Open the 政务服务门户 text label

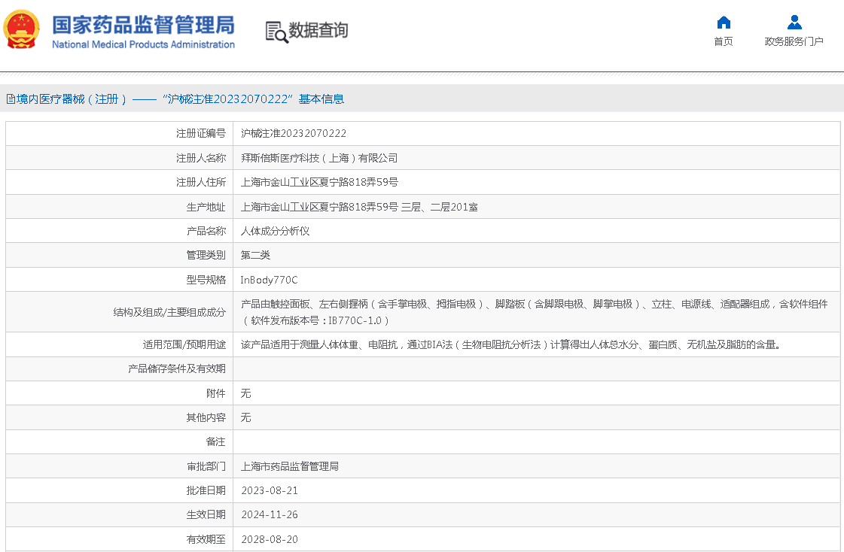(794, 41)
